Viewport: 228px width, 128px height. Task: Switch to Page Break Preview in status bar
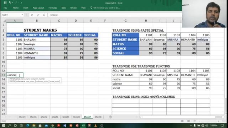tap(195, 121)
